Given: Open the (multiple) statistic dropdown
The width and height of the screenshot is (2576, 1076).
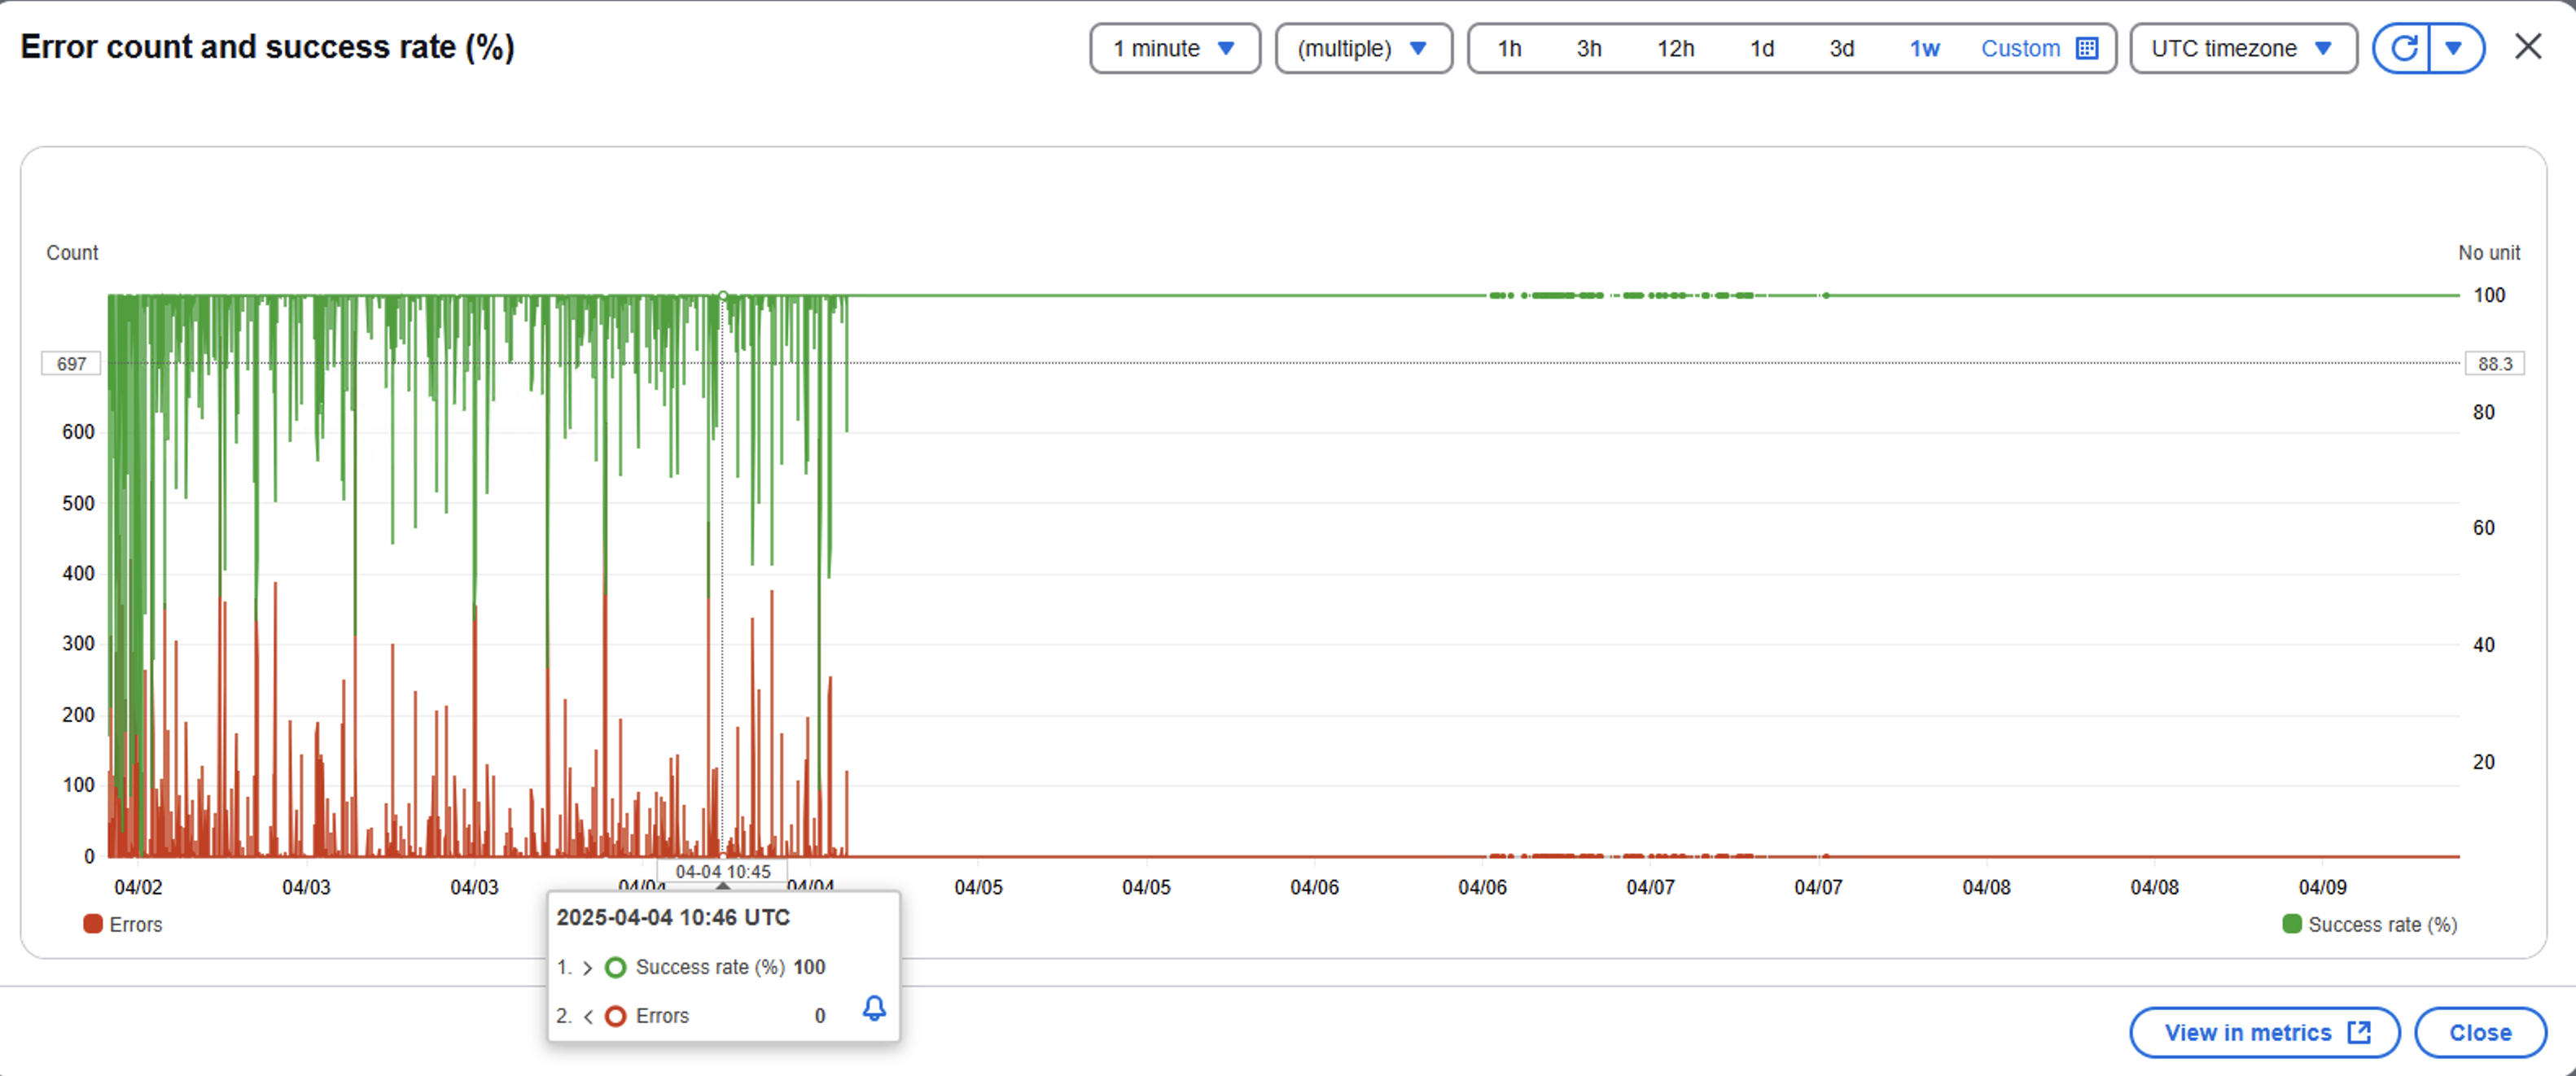Looking at the screenshot, I should (1362, 48).
